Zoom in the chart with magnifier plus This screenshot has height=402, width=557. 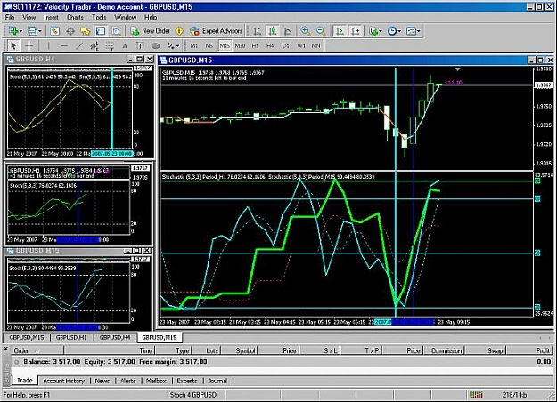(x=305, y=31)
